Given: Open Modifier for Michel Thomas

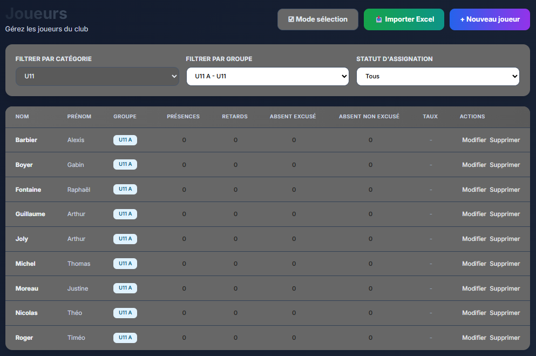Looking at the screenshot, I should click(474, 264).
